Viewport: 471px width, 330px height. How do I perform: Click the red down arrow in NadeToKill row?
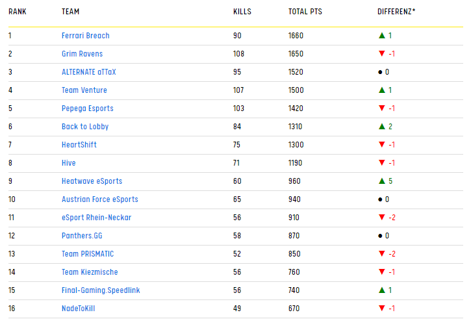(382, 309)
